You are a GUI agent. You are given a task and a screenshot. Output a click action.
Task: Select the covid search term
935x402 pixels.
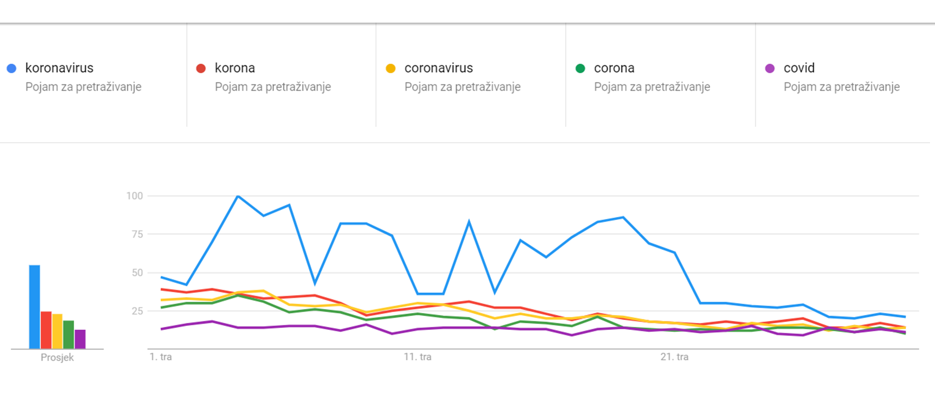pos(799,68)
